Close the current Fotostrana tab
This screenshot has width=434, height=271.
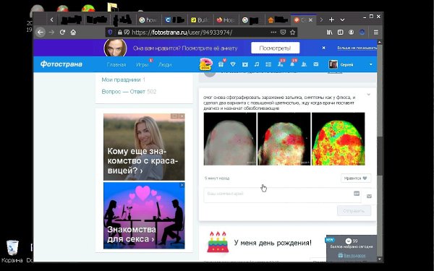click(x=310, y=20)
